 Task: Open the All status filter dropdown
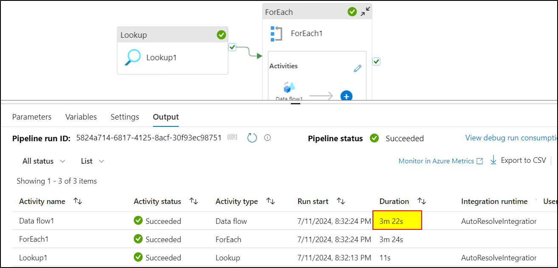[x=44, y=161]
